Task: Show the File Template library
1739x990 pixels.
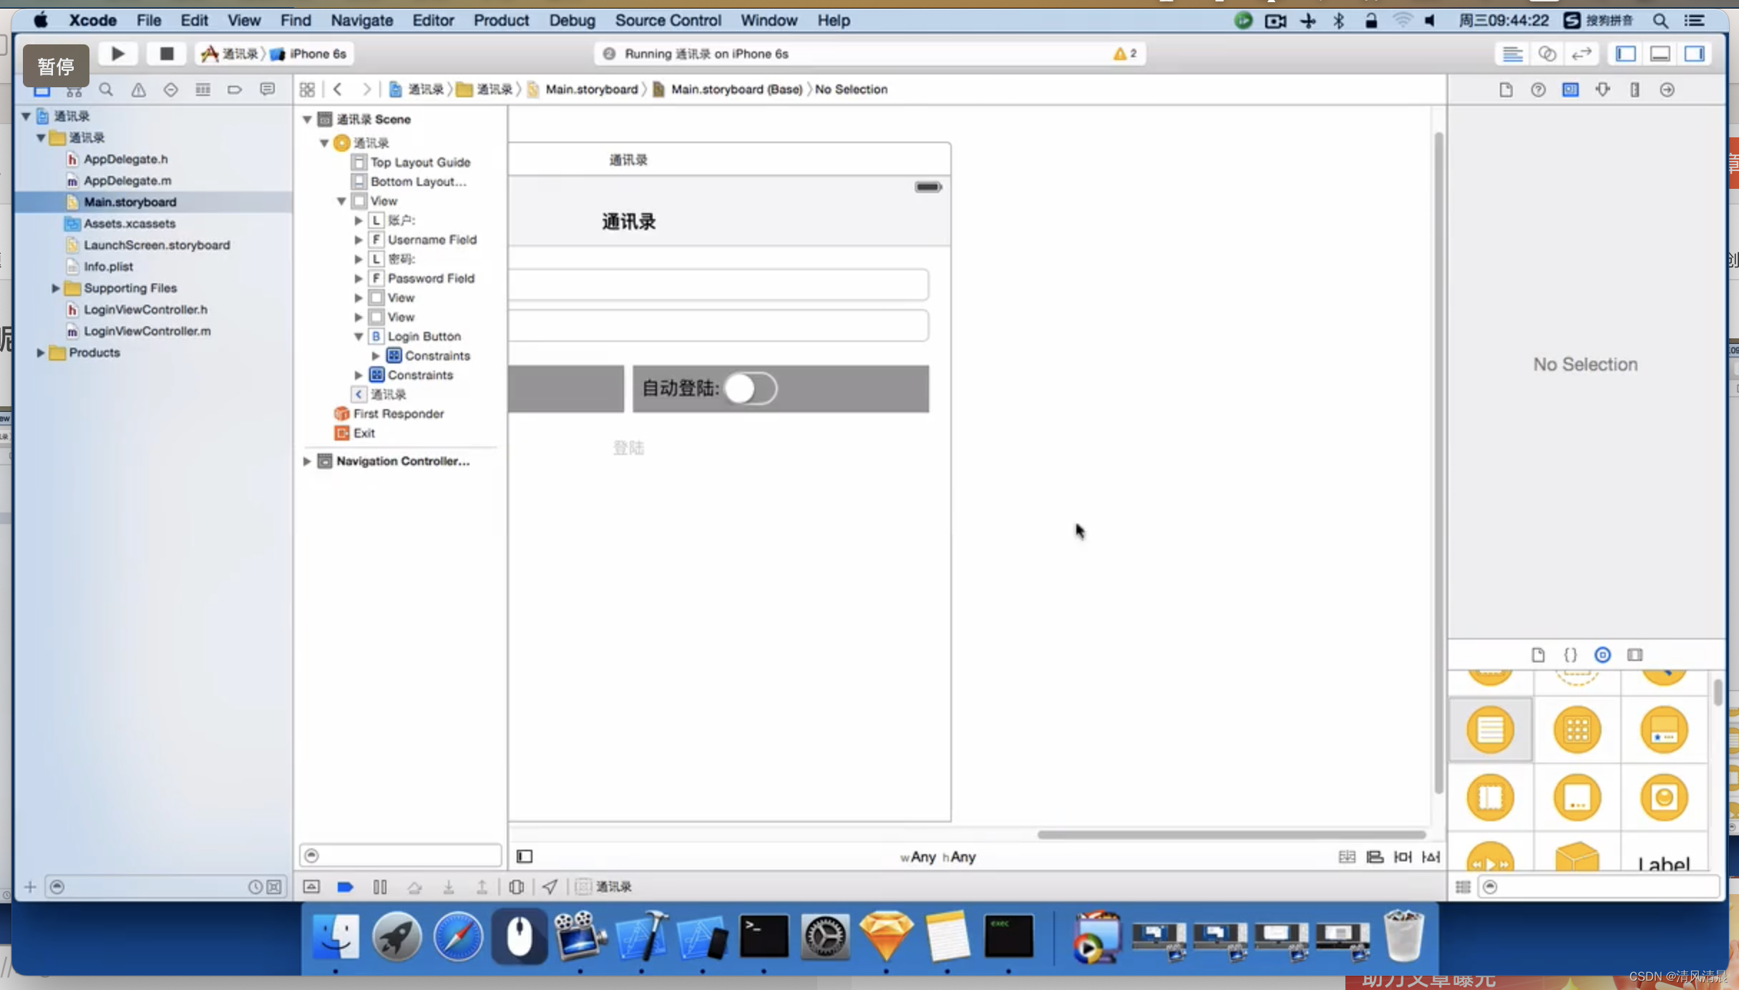Action: click(1538, 655)
